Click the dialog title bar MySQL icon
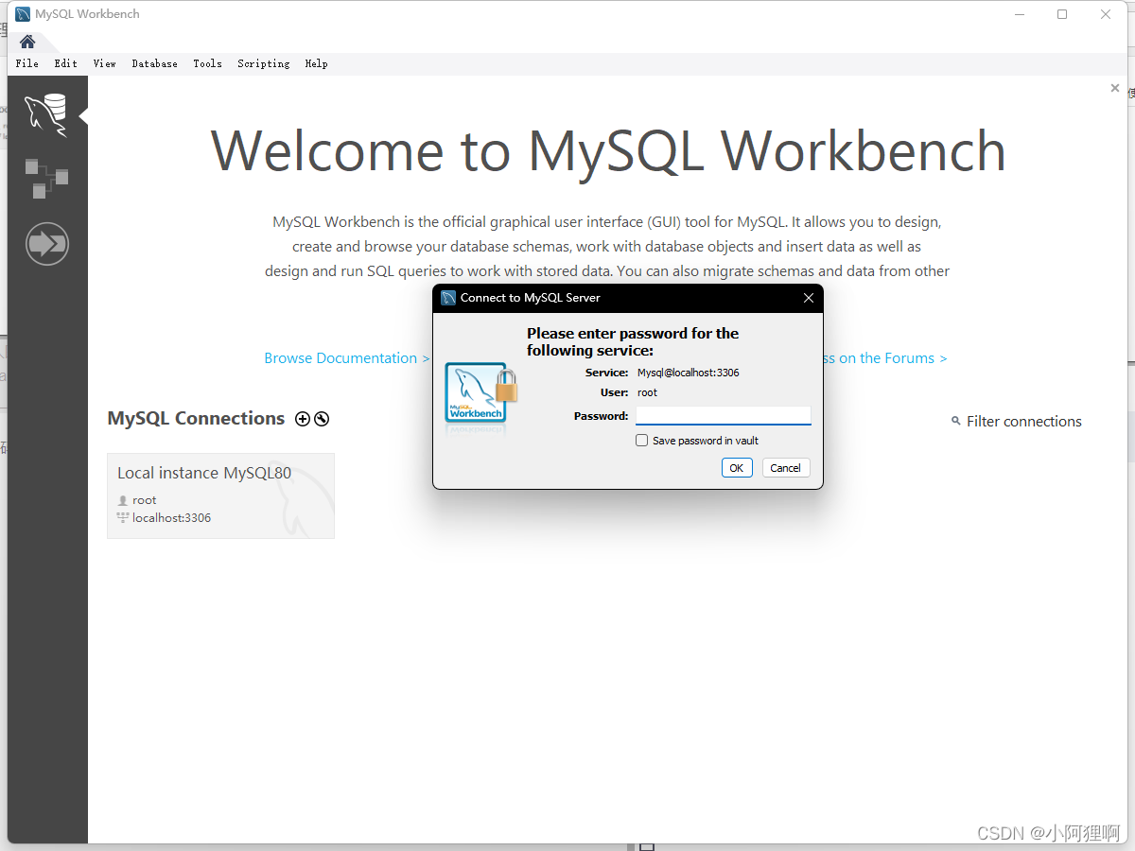This screenshot has height=851, width=1135. pos(448,298)
